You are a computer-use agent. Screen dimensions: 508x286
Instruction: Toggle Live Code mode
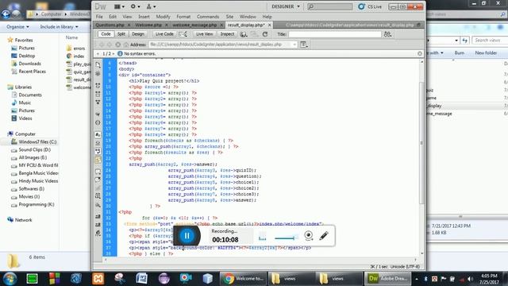[x=164, y=34]
